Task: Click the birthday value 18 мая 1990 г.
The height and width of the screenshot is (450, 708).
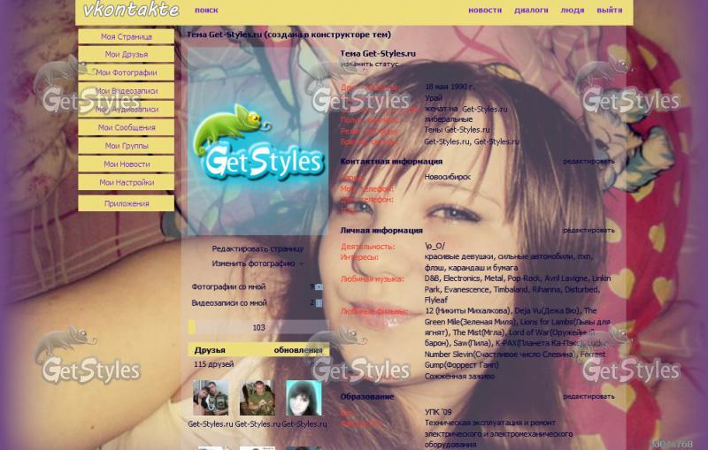Action: point(450,87)
